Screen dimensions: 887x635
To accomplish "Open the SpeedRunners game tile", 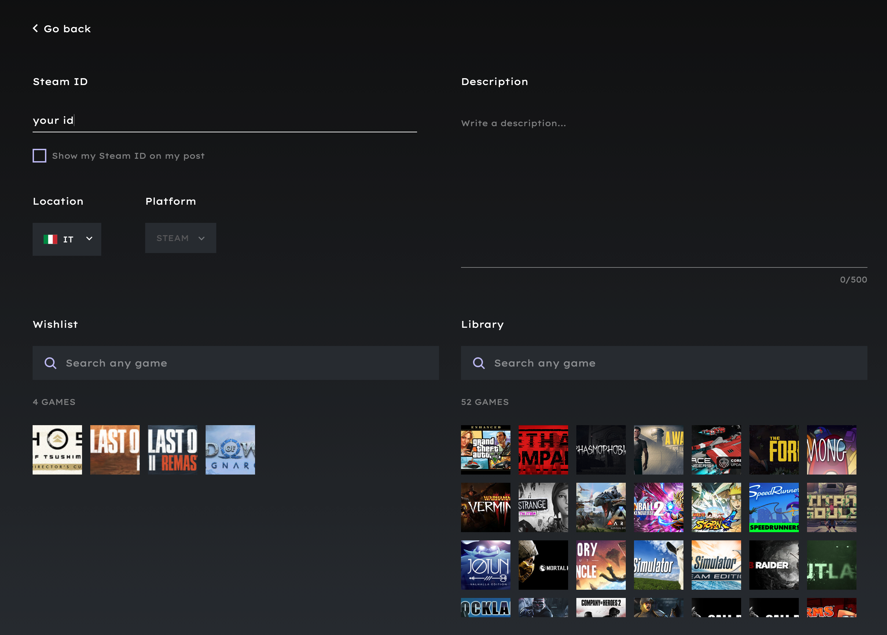I will [774, 507].
